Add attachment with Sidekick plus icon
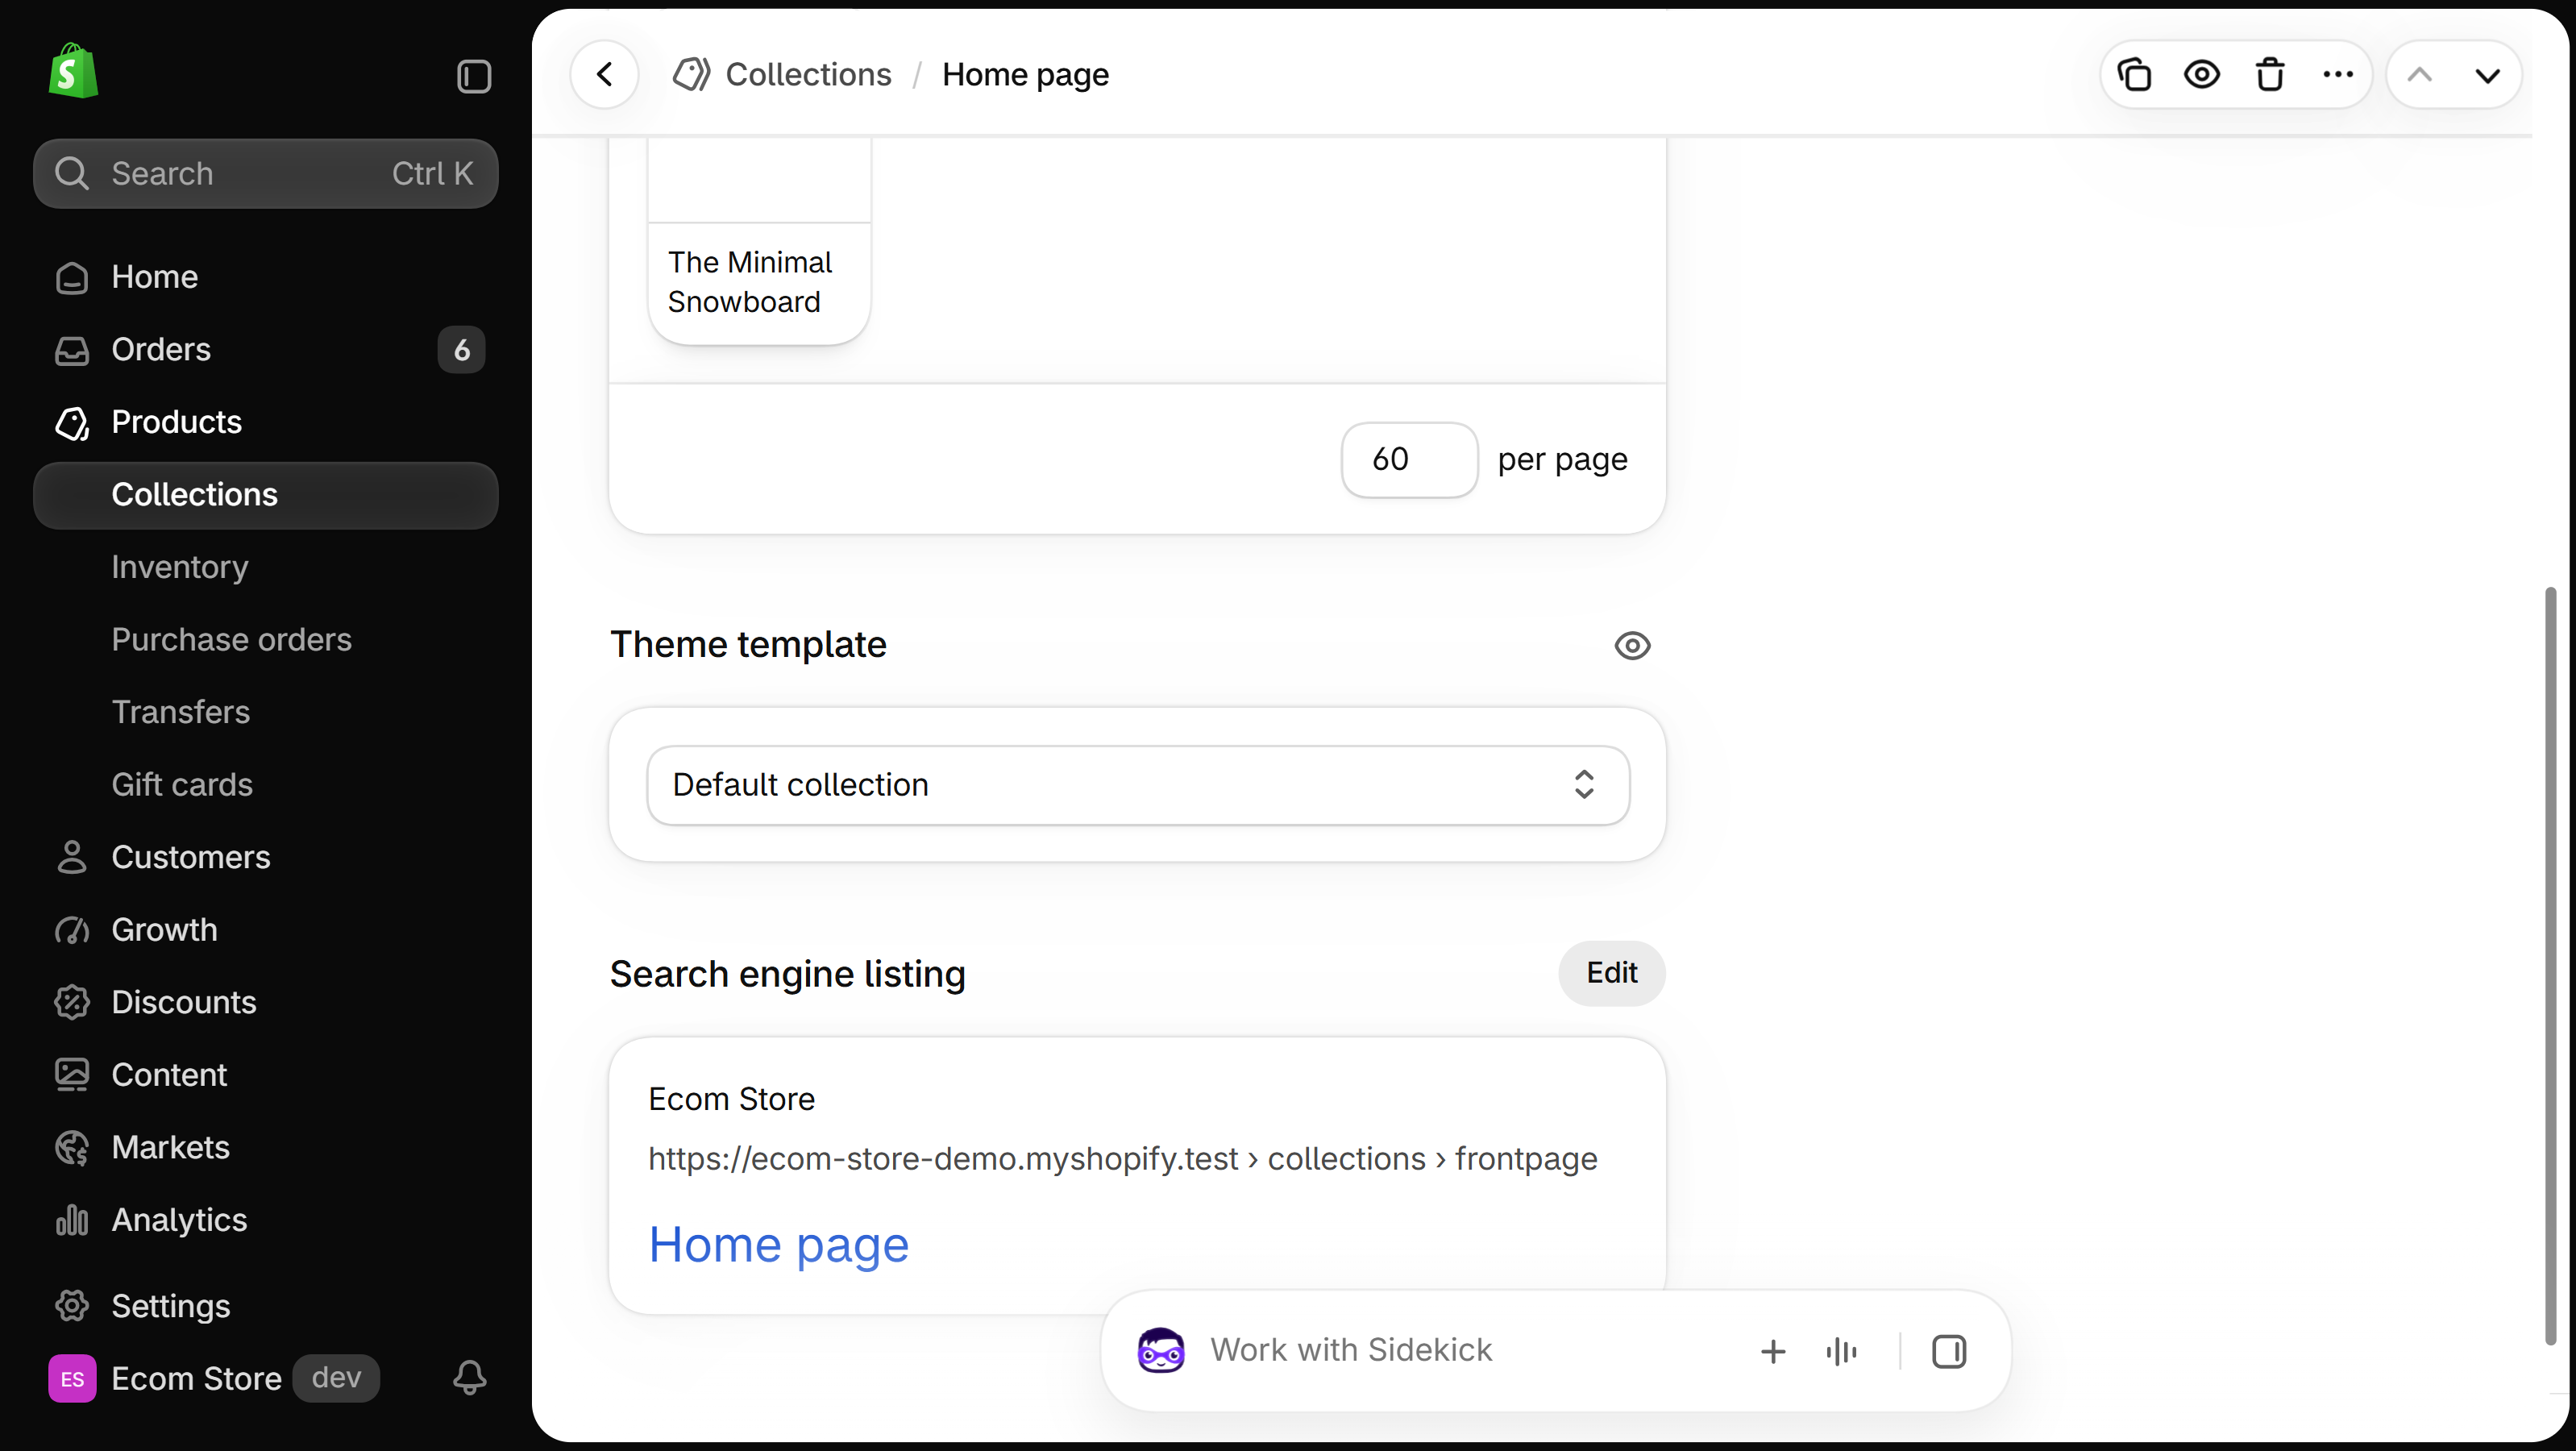This screenshot has height=1451, width=2576. [1773, 1352]
